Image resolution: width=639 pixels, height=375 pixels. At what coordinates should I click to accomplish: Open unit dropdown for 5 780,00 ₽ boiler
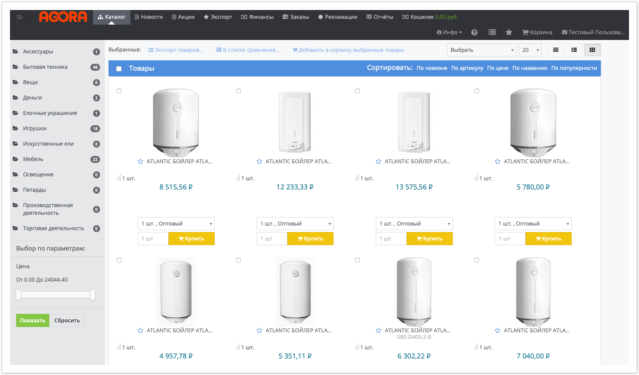pyautogui.click(x=533, y=224)
